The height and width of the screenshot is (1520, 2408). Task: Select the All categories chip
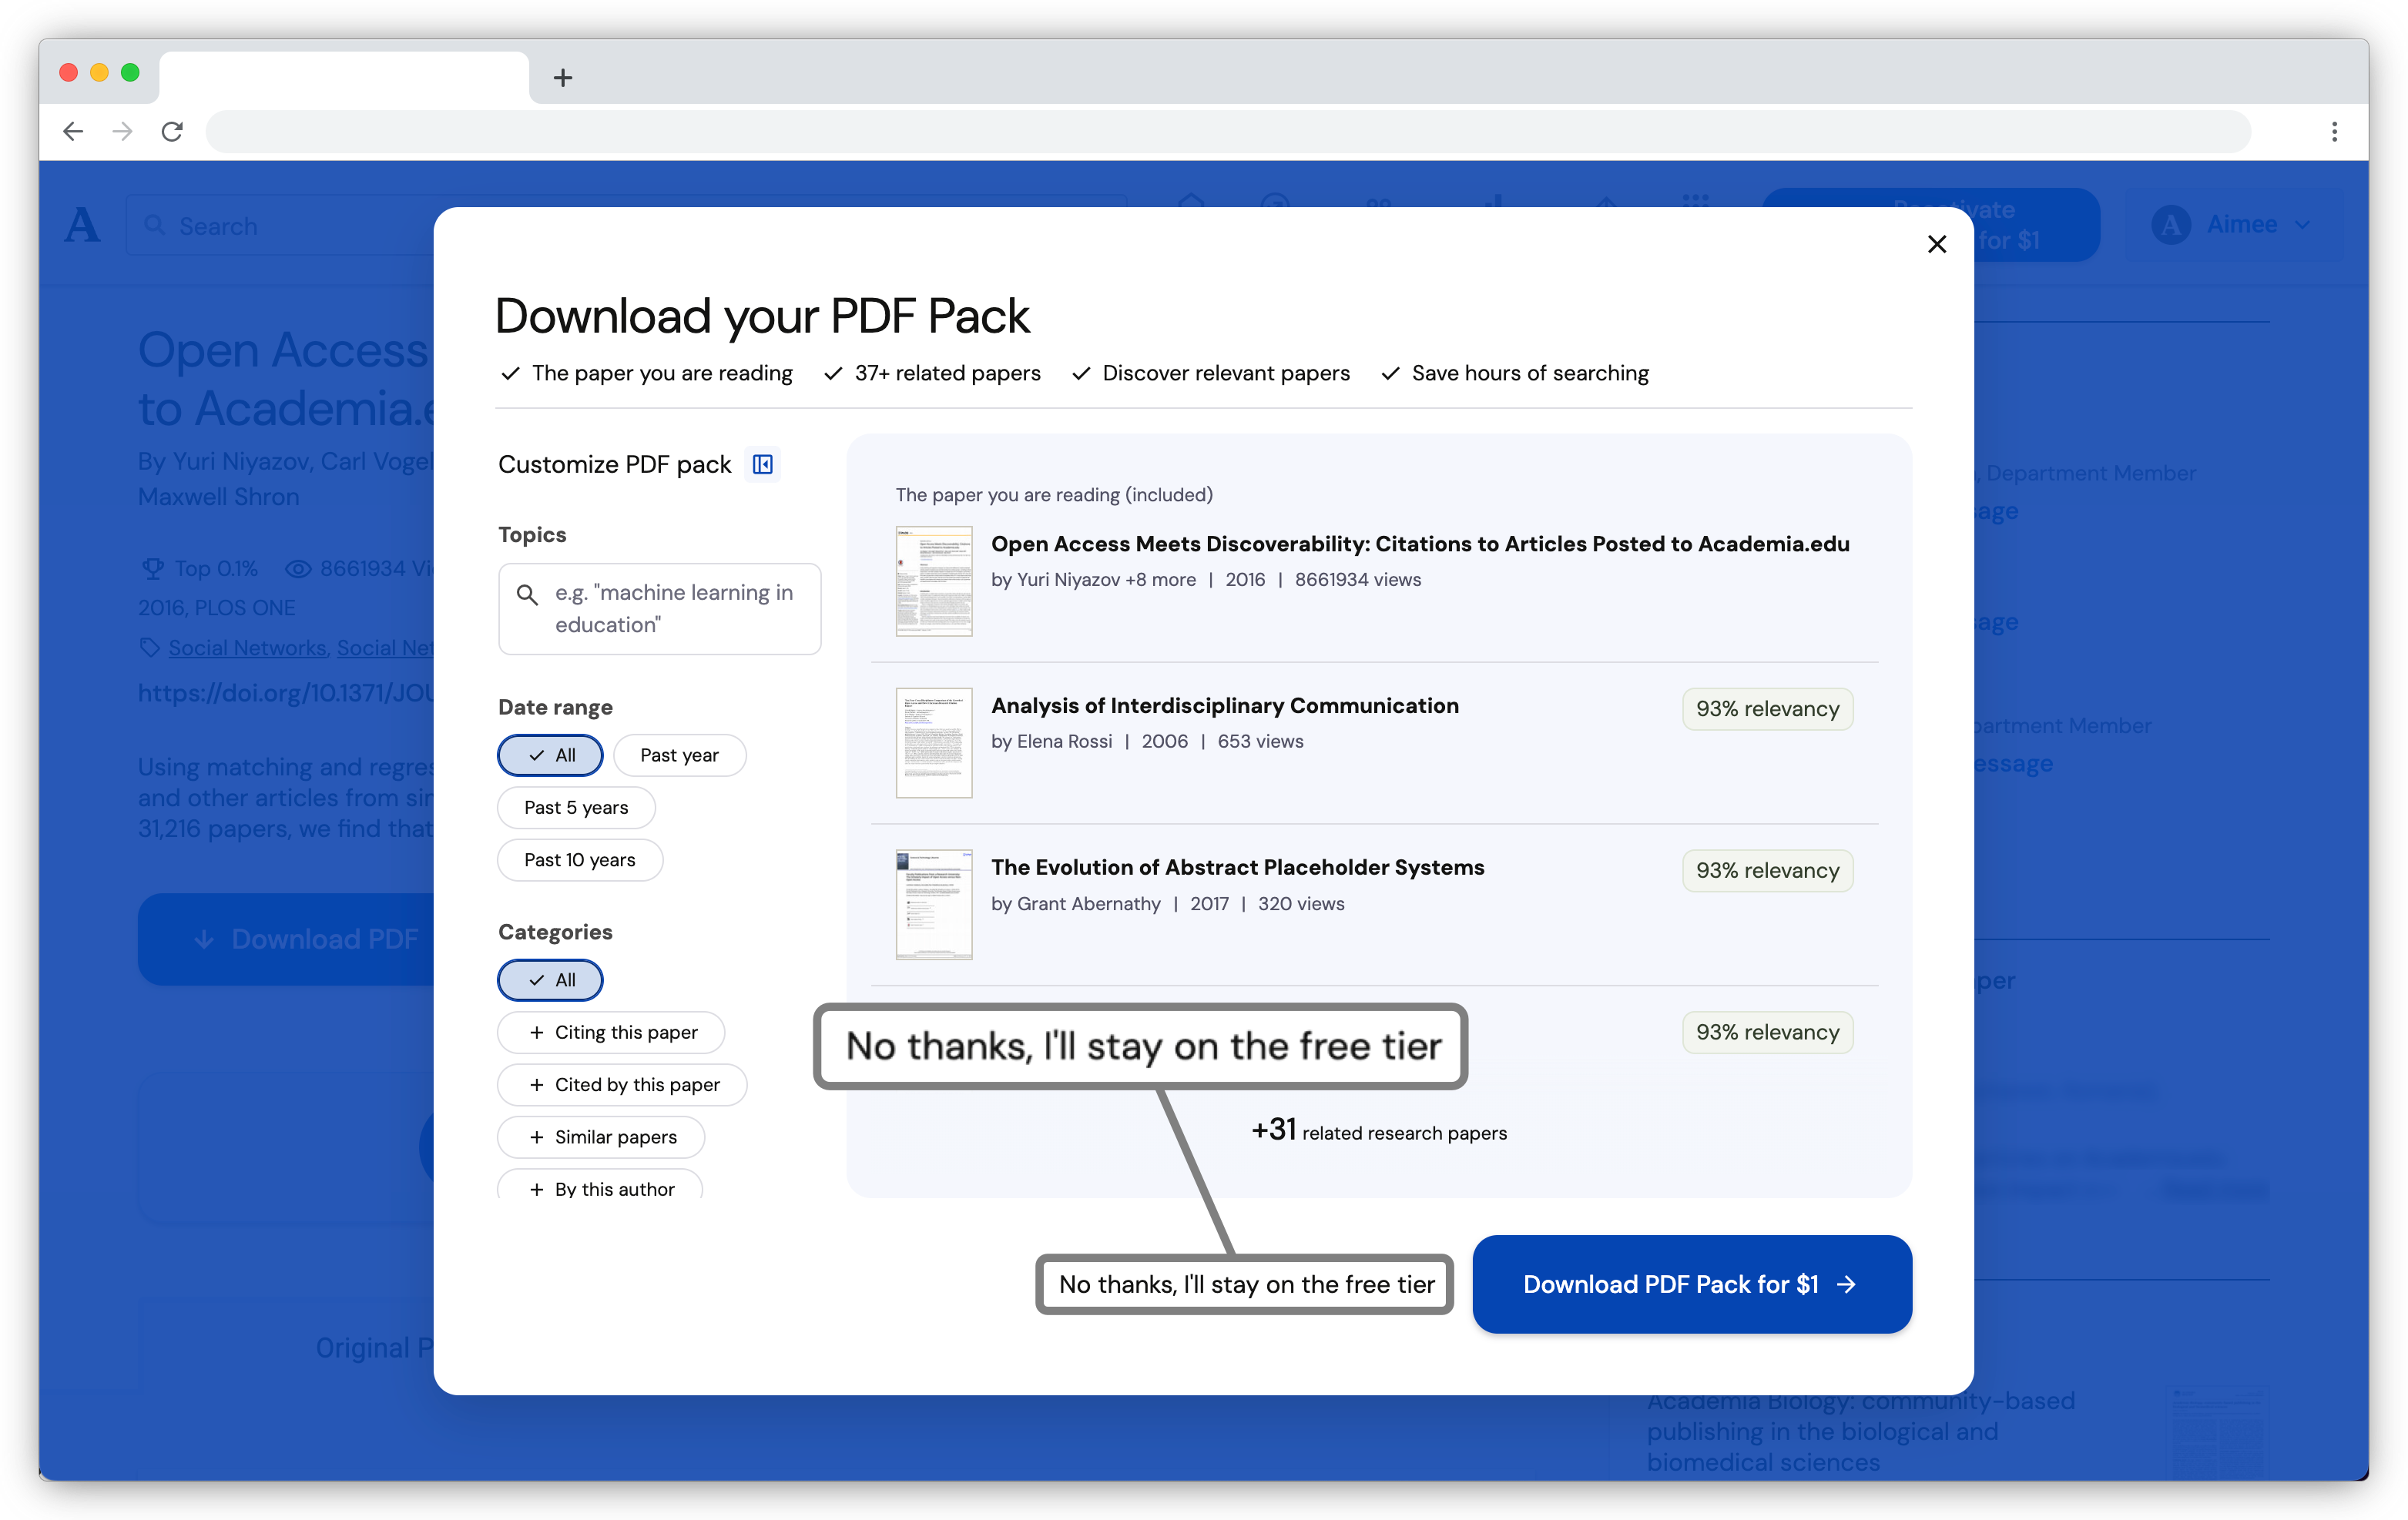click(550, 979)
